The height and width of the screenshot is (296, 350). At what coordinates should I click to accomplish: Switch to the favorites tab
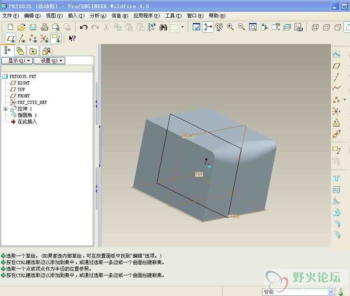[x=33, y=51]
